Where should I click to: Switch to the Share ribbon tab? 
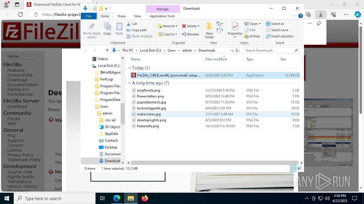point(121,16)
